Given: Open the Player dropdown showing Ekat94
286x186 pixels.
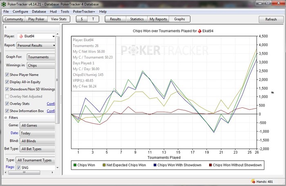Looking at the screenshot, I should click(x=36, y=36).
